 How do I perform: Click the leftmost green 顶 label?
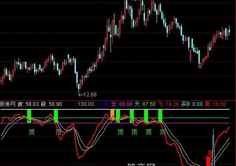31,132
